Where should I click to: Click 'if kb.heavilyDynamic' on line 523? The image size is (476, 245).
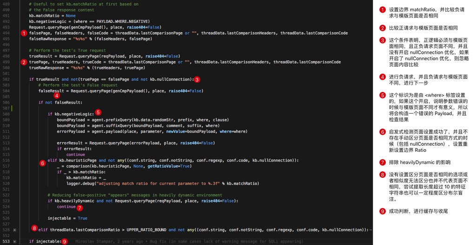(71, 201)
